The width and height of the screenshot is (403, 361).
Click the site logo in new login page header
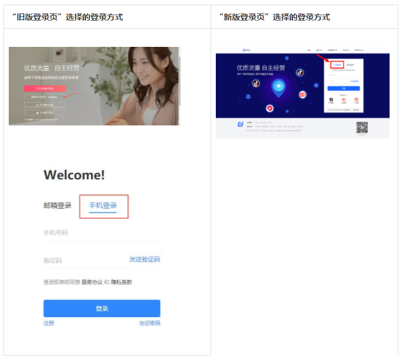point(246,50)
